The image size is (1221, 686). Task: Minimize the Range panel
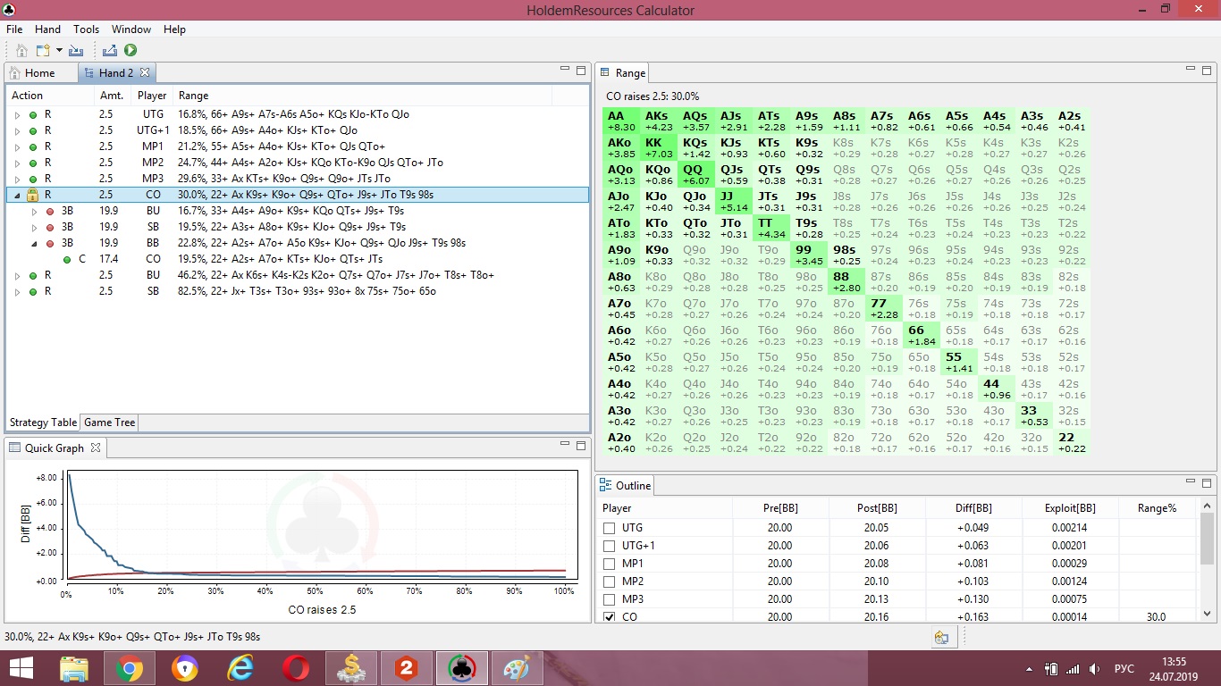click(x=1190, y=70)
